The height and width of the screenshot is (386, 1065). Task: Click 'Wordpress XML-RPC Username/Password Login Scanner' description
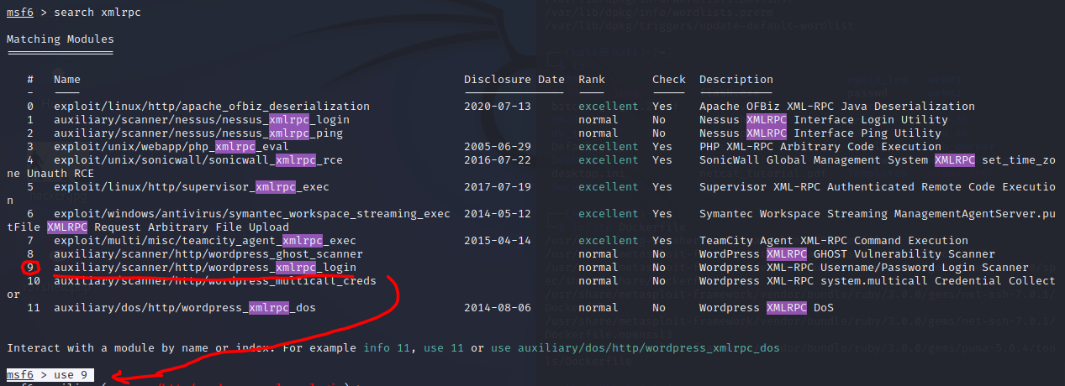(x=864, y=268)
